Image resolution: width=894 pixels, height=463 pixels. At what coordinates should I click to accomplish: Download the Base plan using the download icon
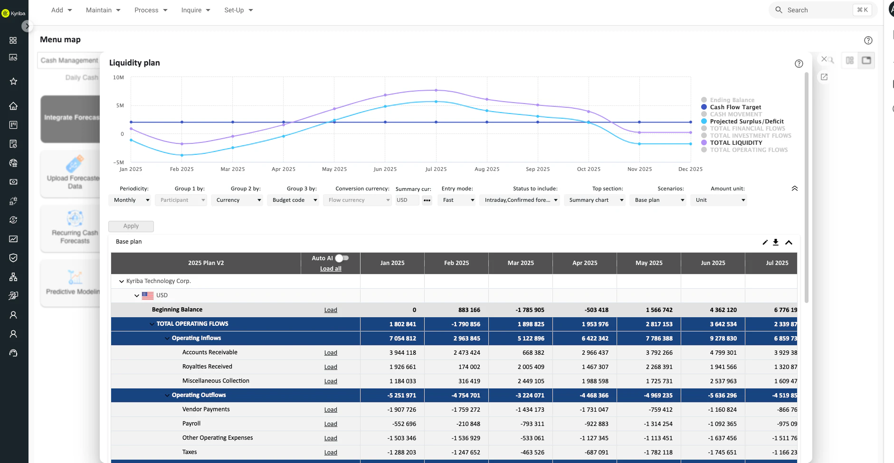click(776, 242)
